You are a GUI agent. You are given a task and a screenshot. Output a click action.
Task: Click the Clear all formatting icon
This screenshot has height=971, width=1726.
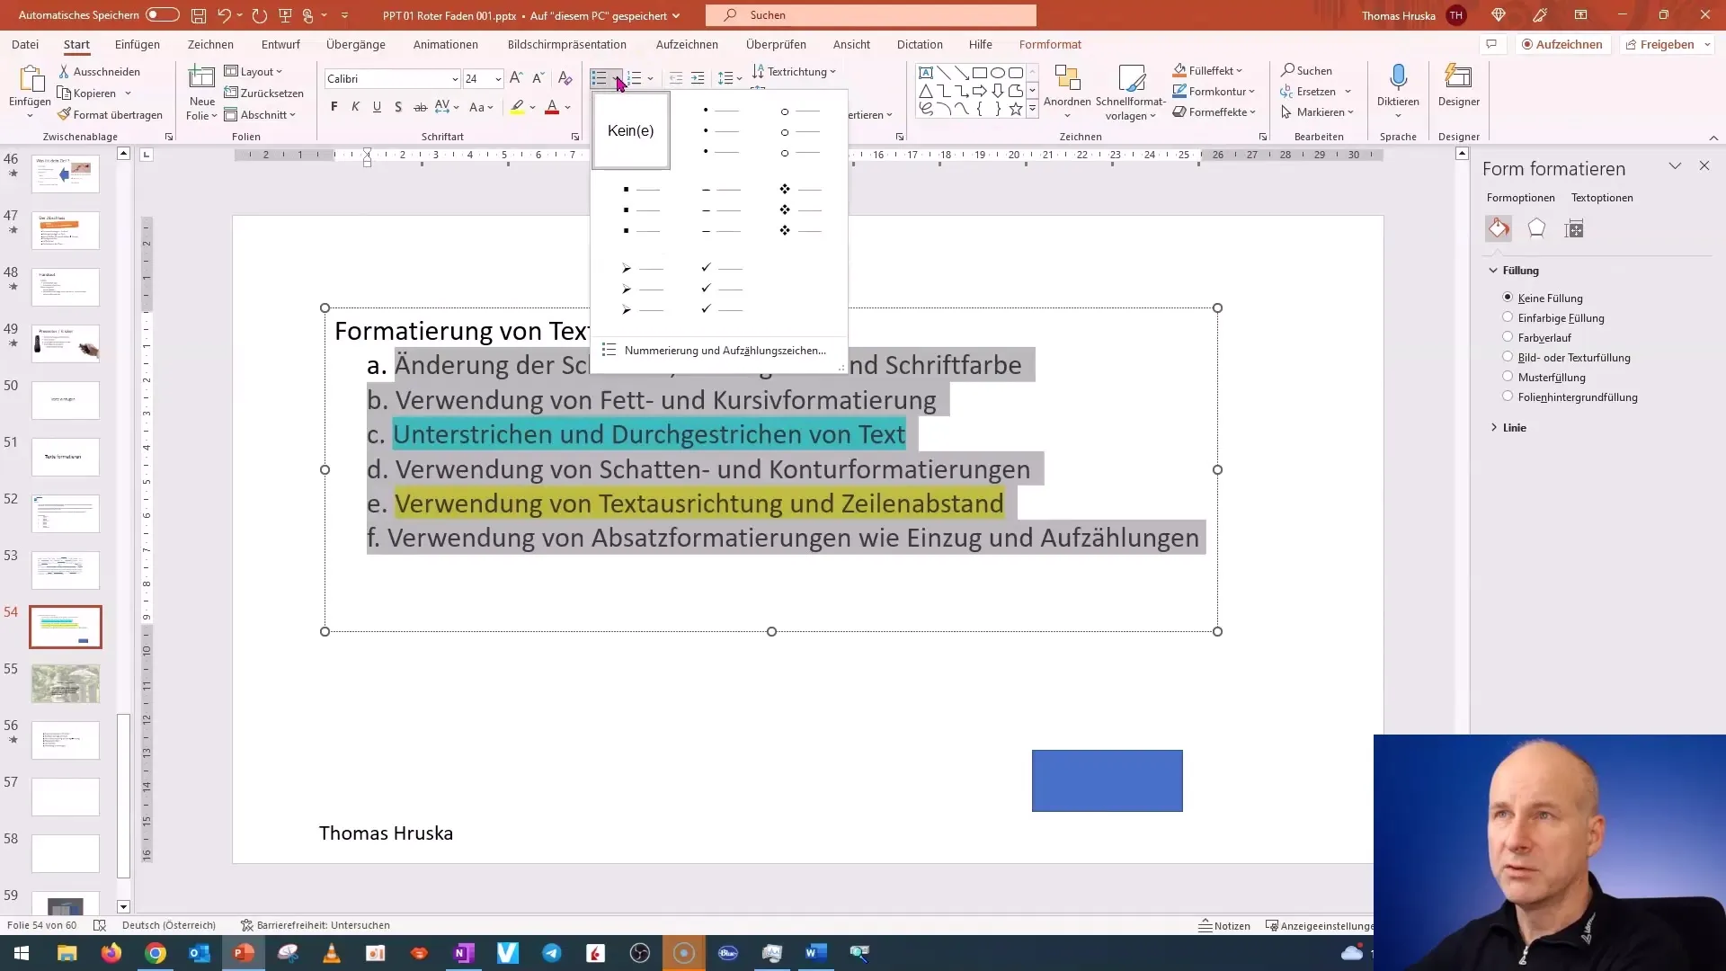(565, 78)
